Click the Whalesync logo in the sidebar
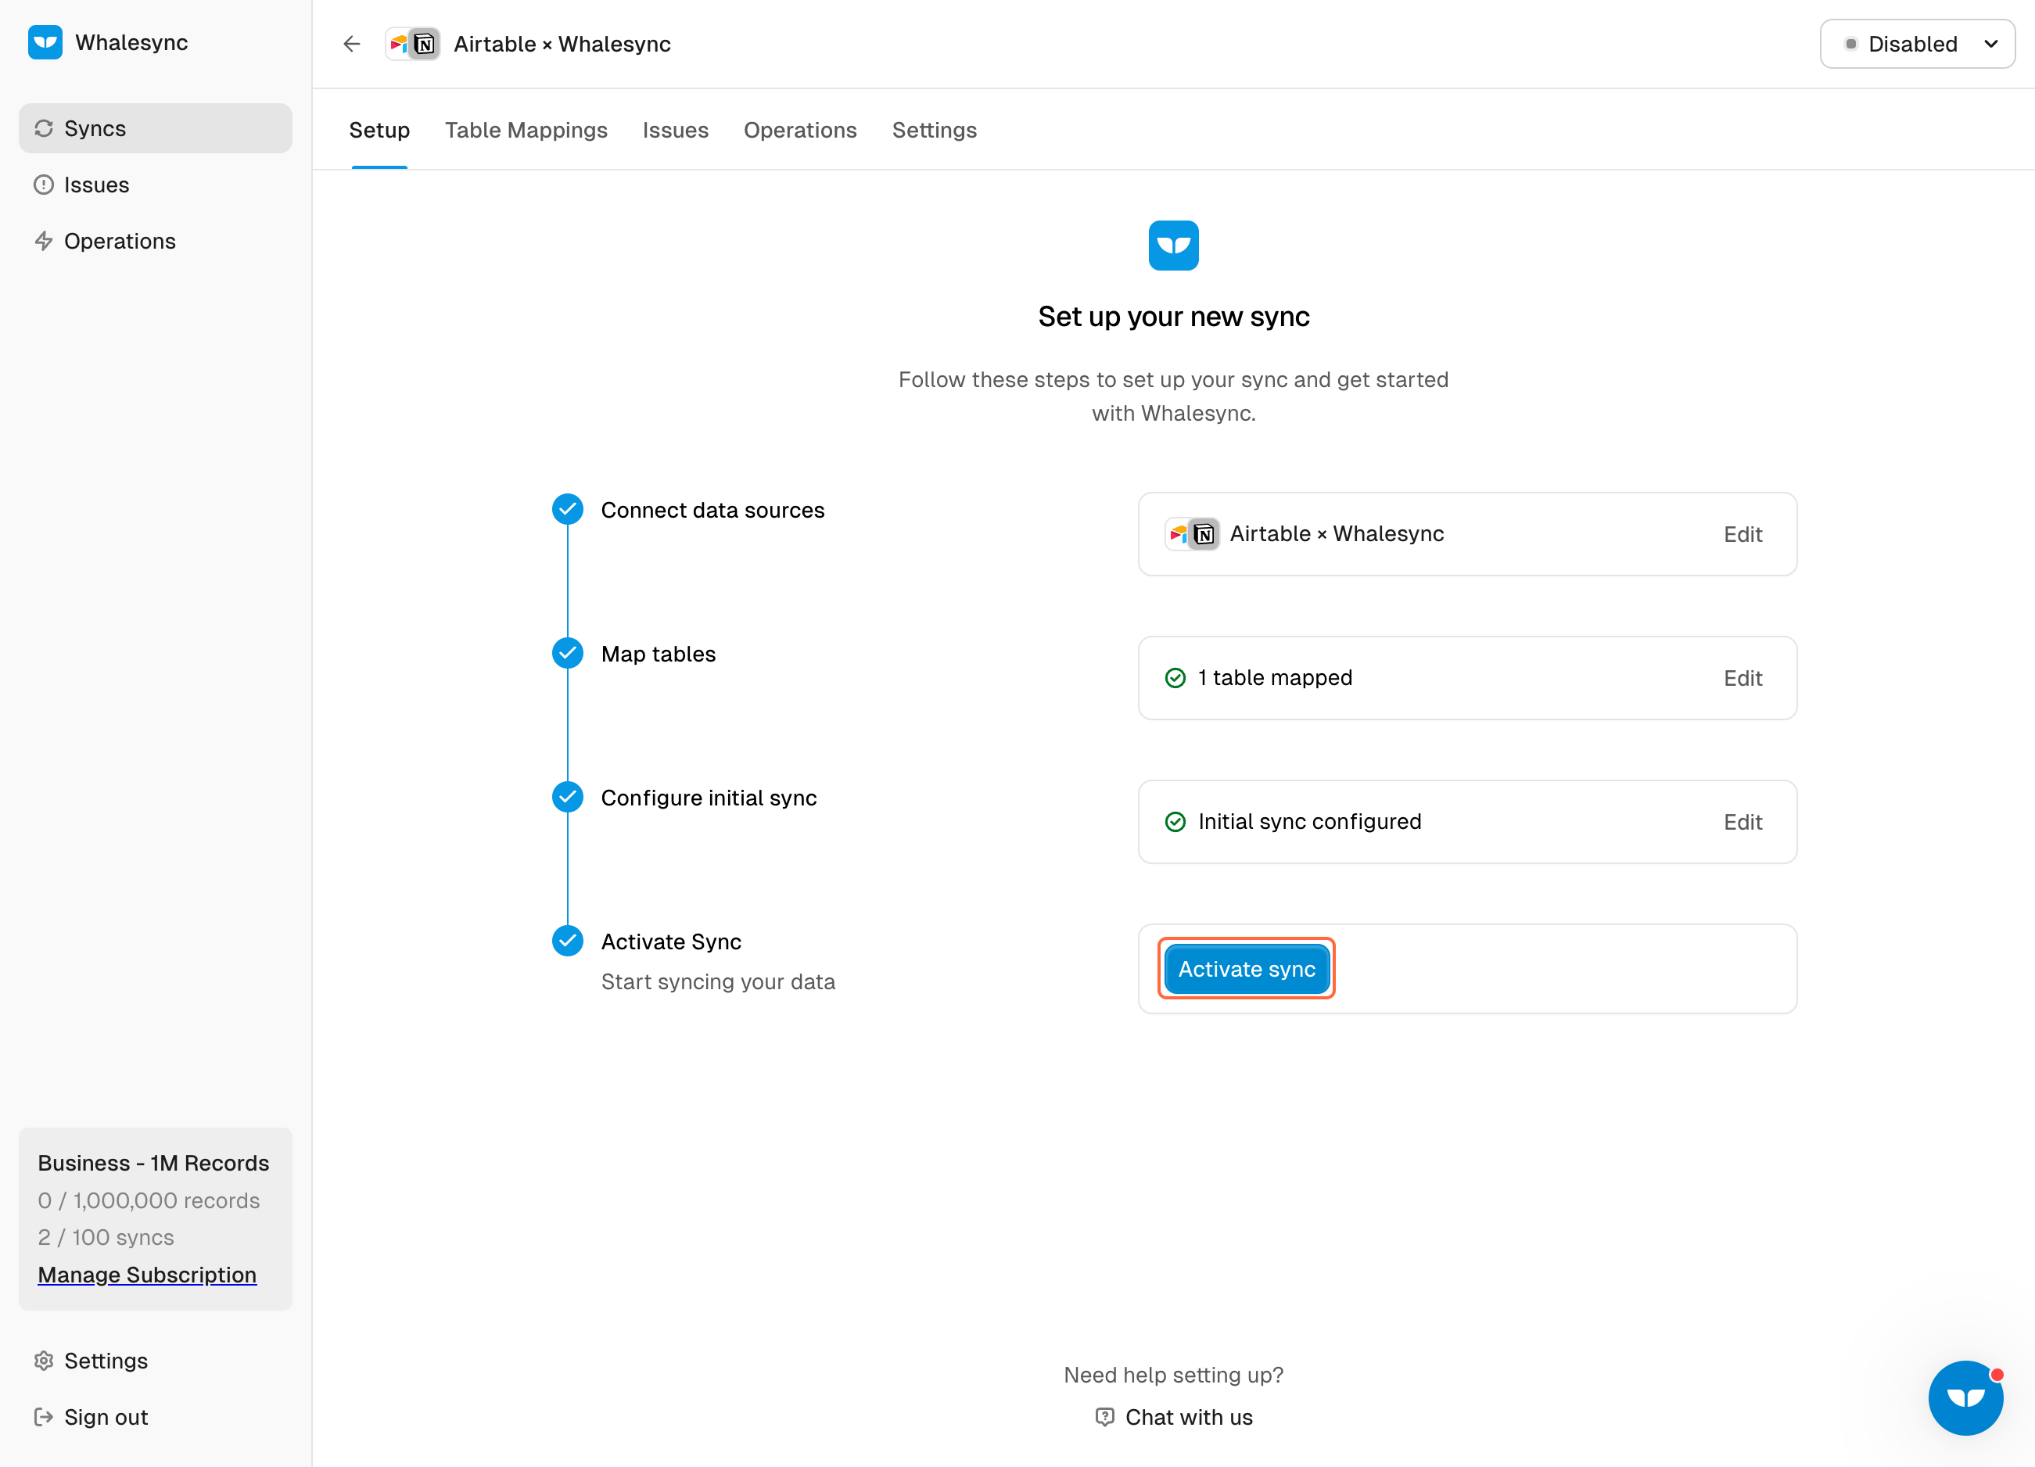2035x1467 pixels. click(x=45, y=42)
